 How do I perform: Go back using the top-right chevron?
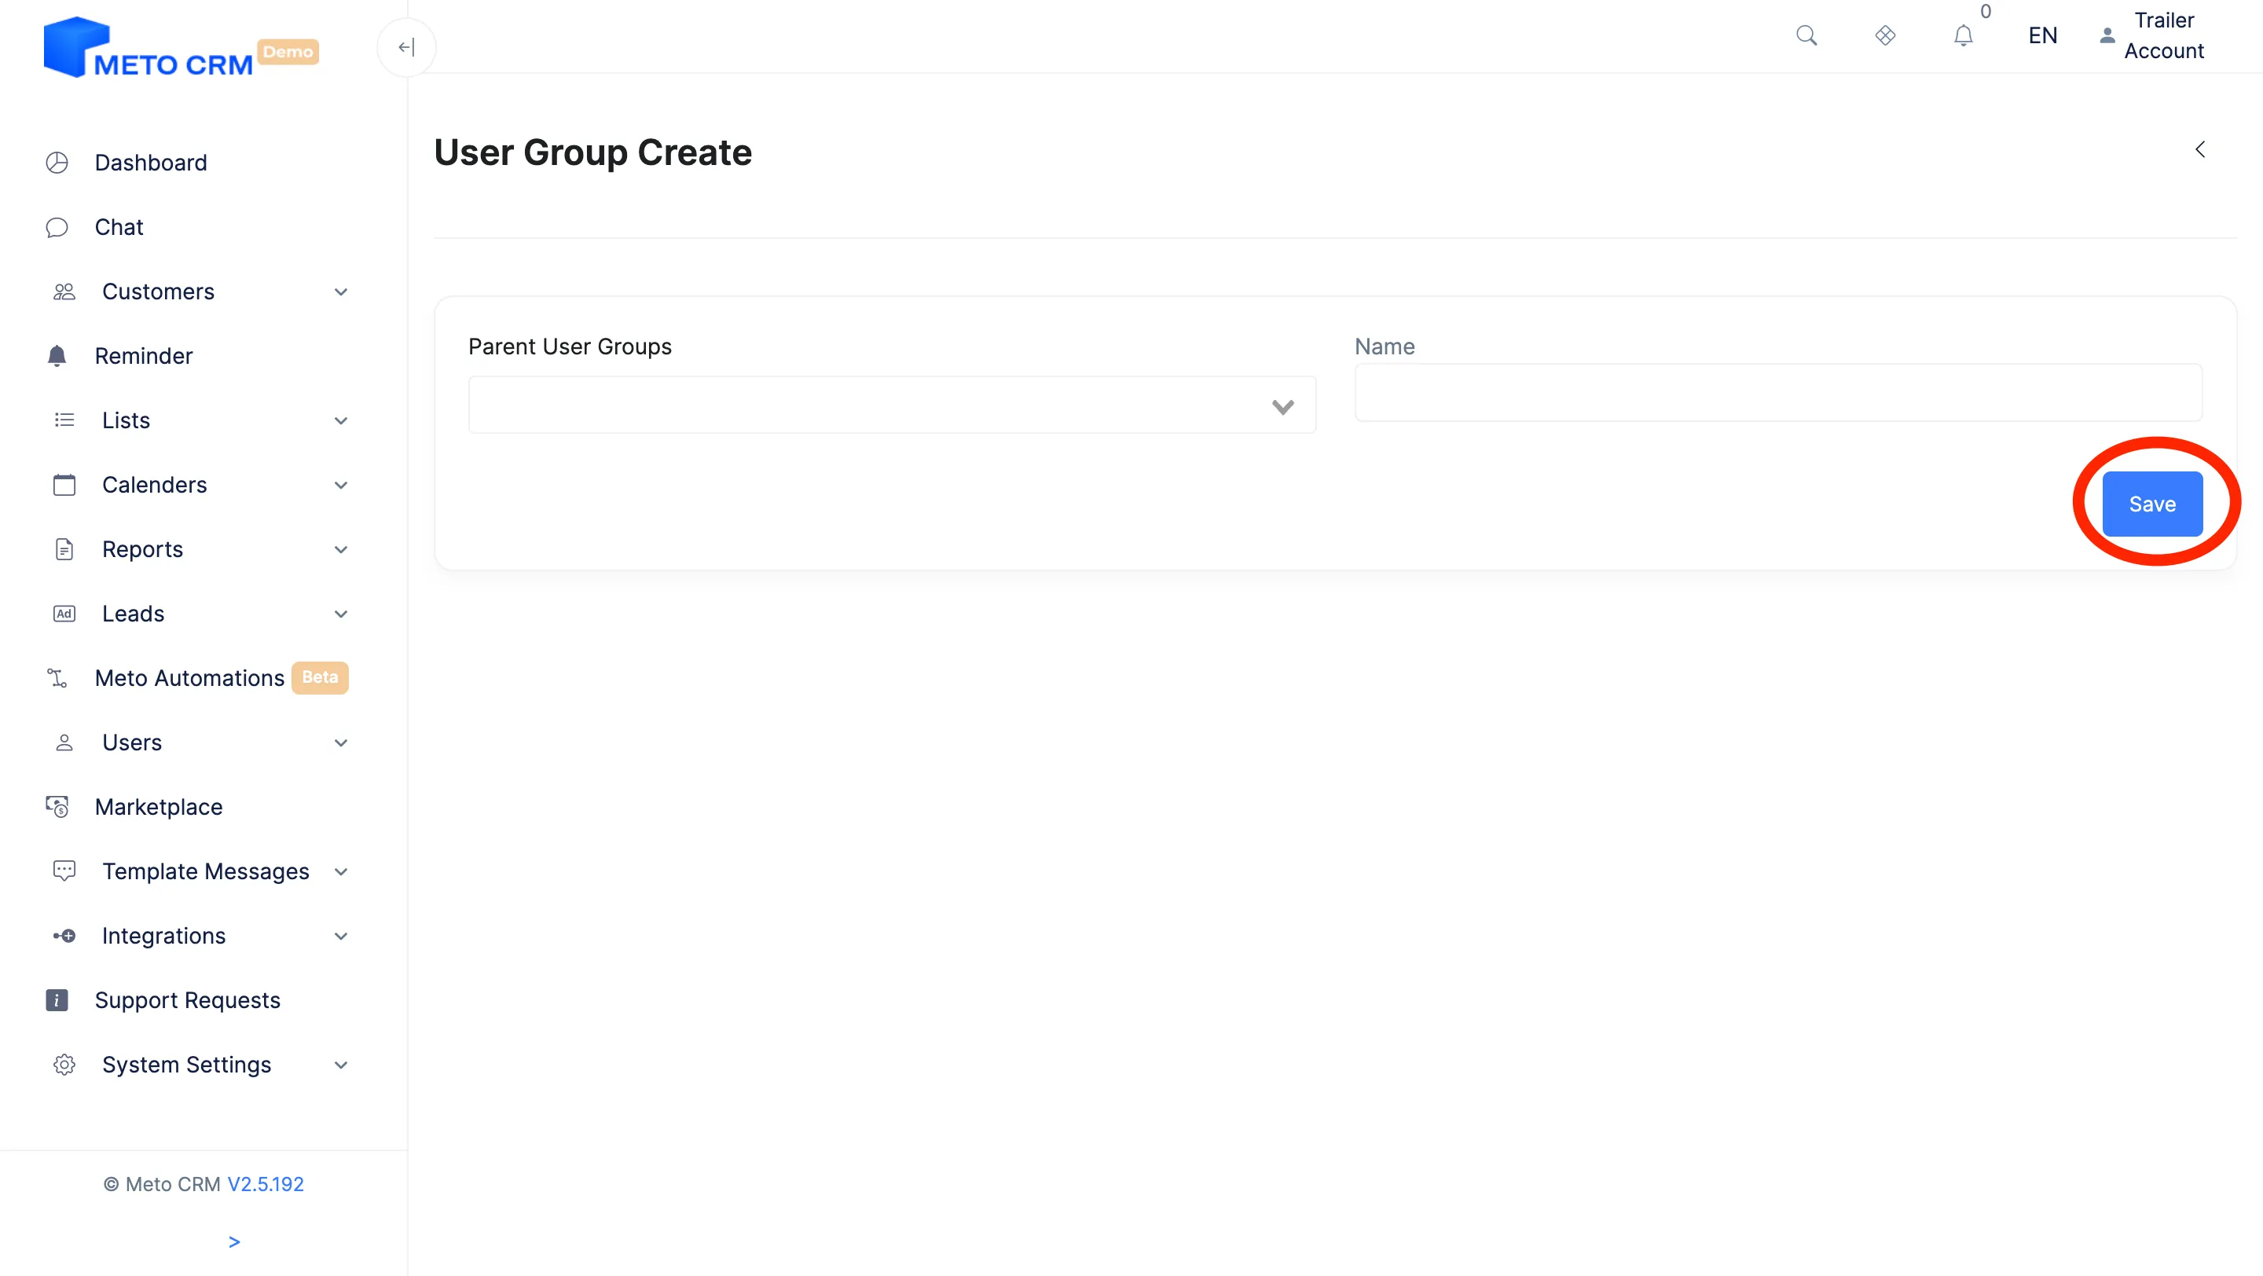2199,150
